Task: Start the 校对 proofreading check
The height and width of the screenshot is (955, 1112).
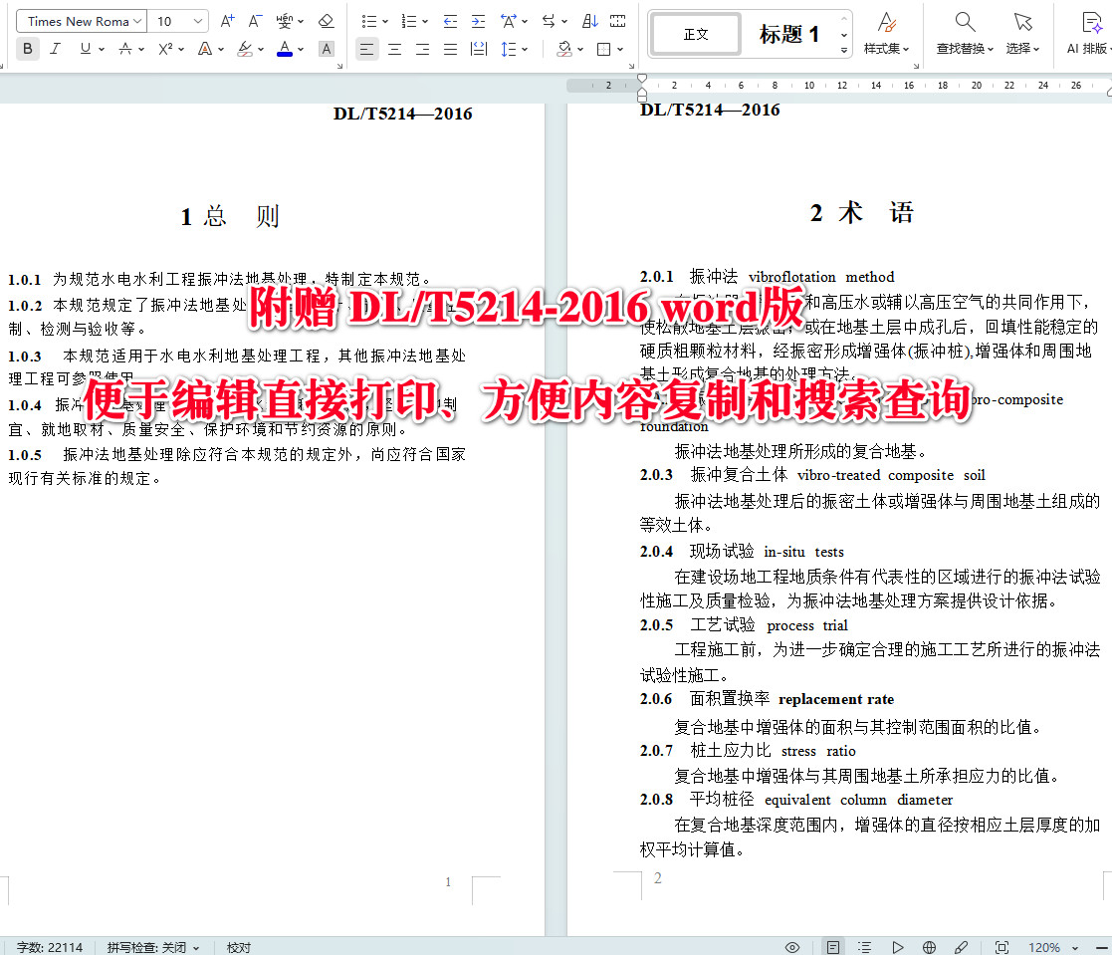Action: (x=238, y=947)
